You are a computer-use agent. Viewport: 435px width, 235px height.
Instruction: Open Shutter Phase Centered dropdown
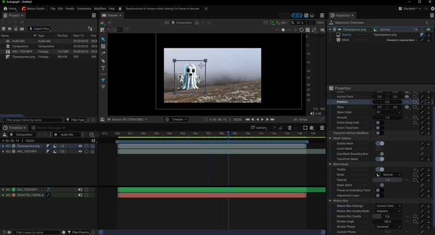(x=389, y=227)
